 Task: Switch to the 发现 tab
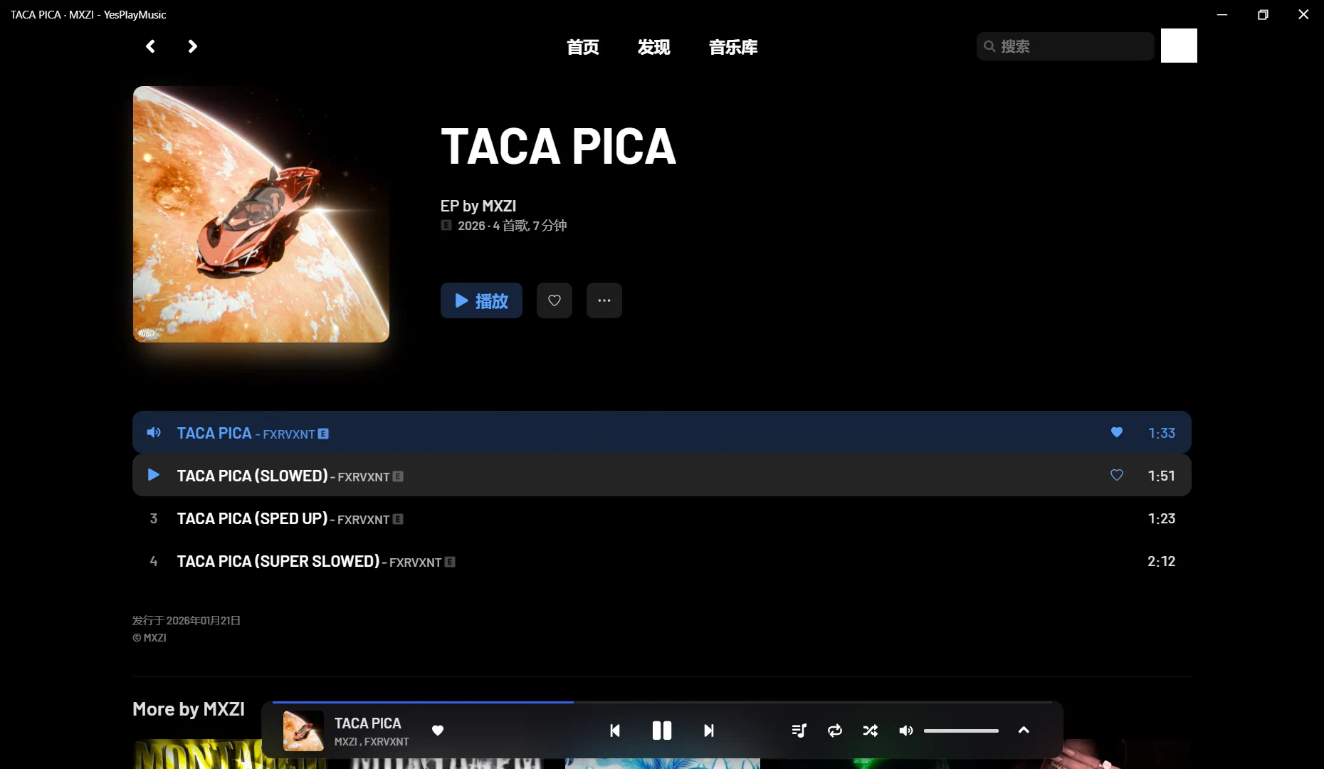pyautogui.click(x=653, y=47)
